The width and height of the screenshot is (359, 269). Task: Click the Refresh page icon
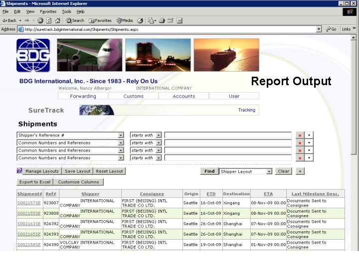click(x=49, y=20)
